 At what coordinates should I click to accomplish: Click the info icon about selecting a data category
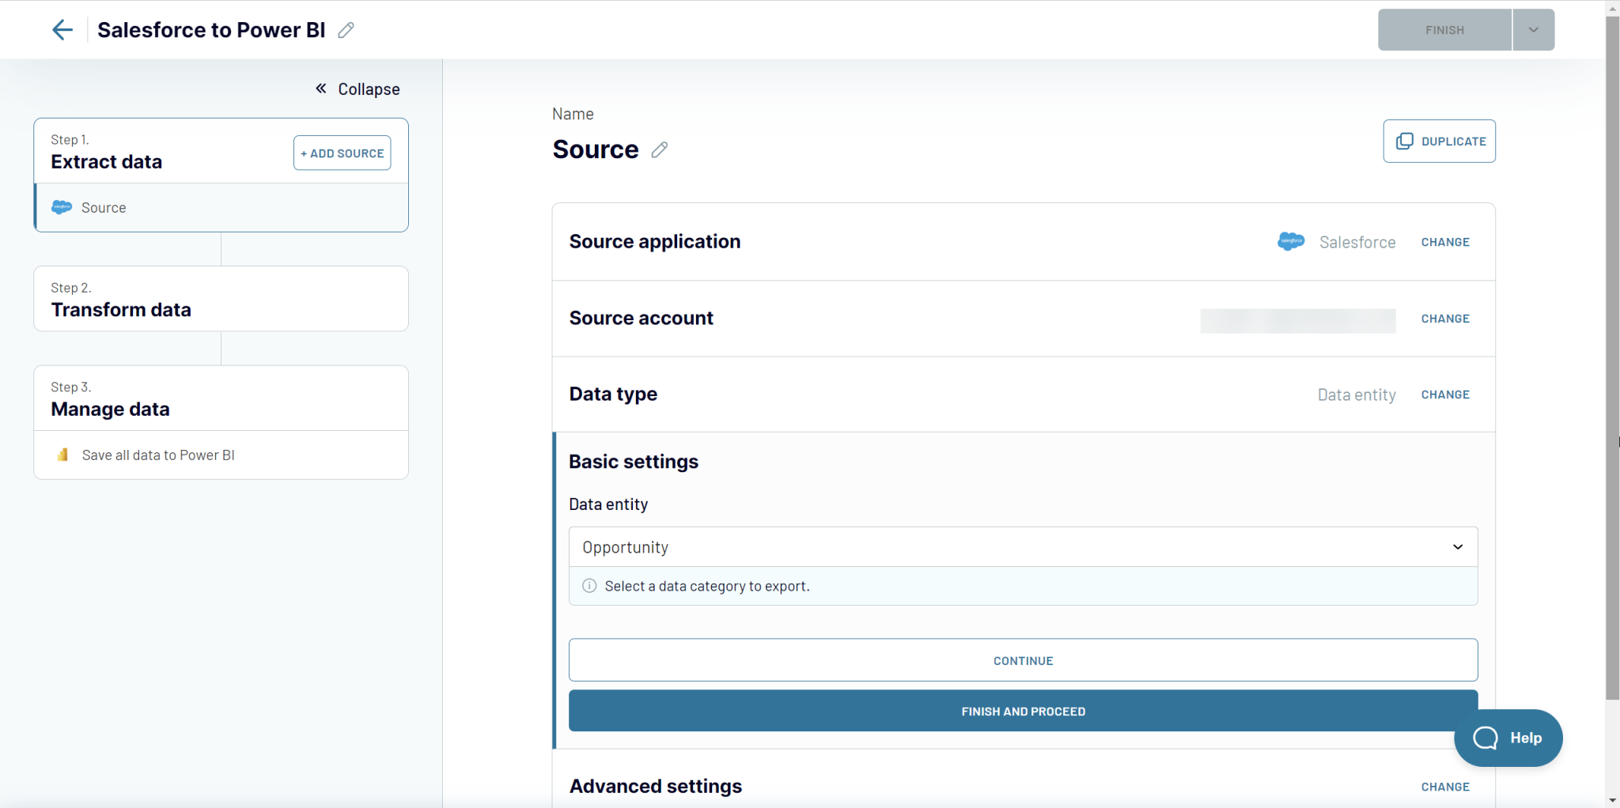pos(589,586)
